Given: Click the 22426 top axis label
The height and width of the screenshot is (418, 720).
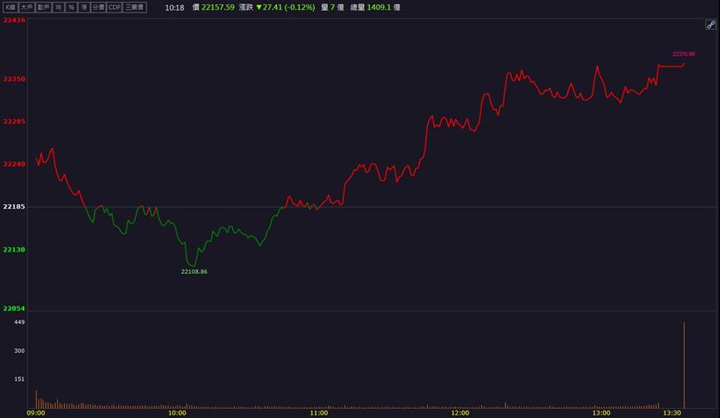Looking at the screenshot, I should [14, 20].
